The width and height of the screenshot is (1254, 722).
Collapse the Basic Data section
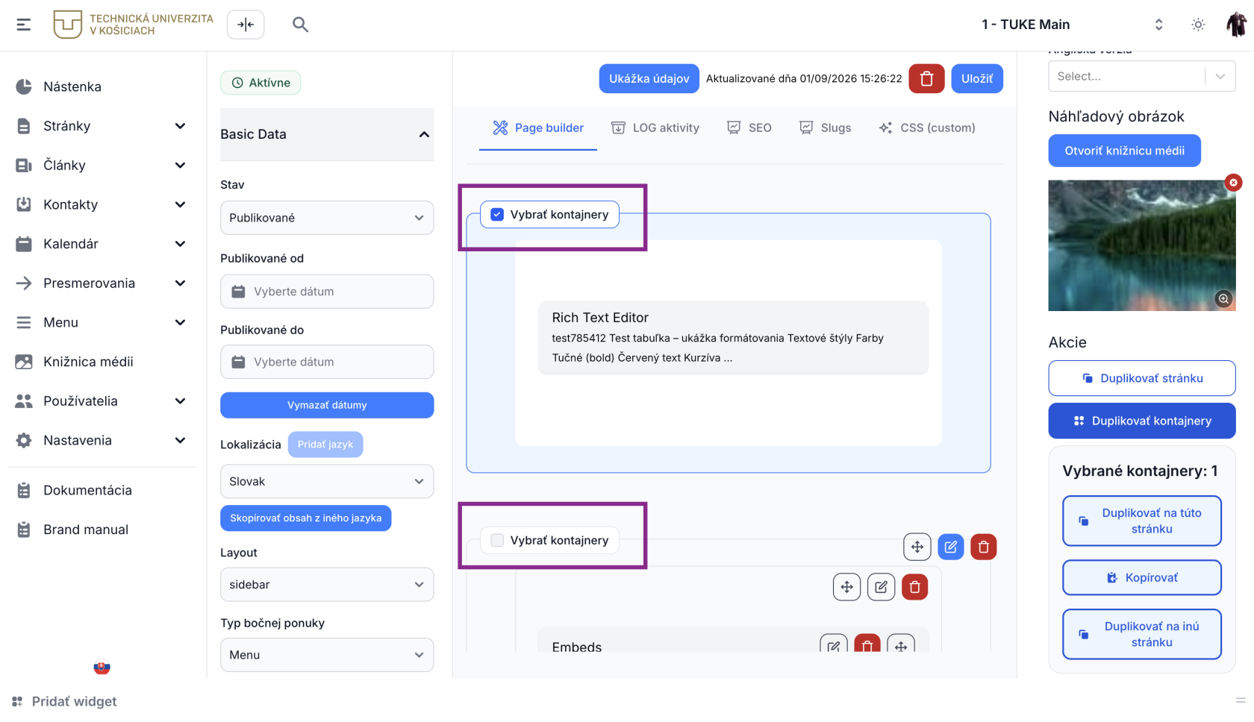(x=327, y=134)
